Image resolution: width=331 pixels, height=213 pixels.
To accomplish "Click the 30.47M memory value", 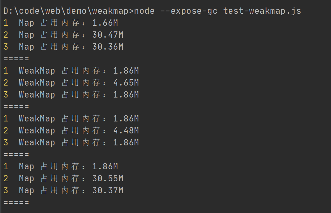I will coord(108,35).
